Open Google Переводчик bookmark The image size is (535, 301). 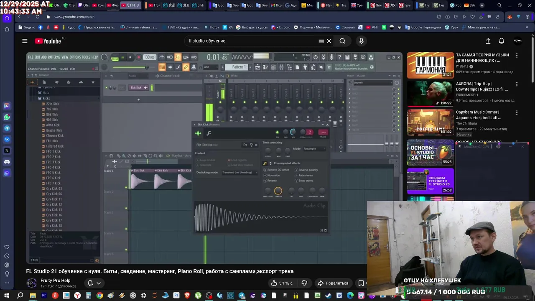pos(423,27)
